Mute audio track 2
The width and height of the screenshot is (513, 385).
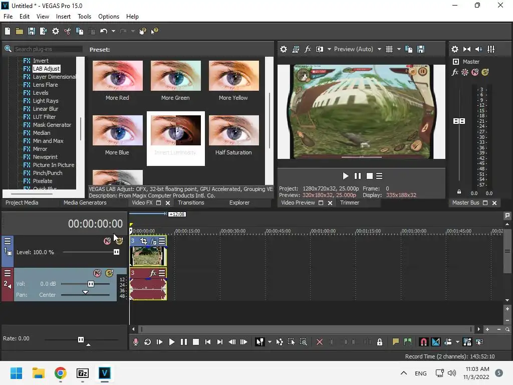[x=97, y=273]
